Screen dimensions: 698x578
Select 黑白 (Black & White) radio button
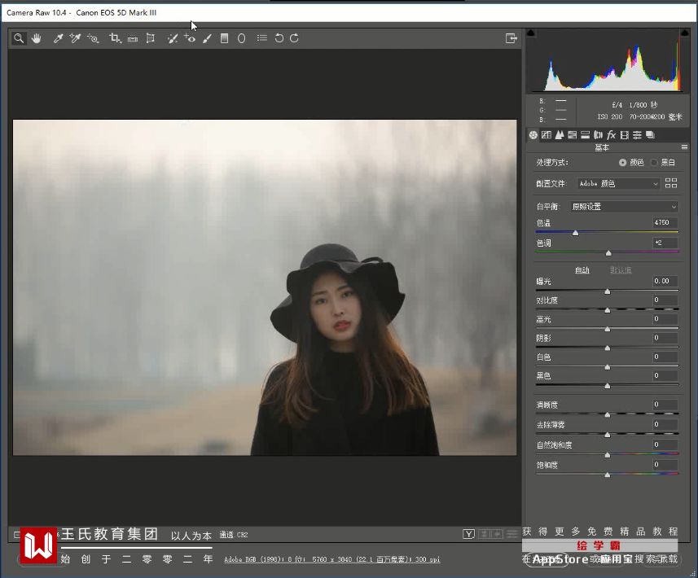coord(654,162)
